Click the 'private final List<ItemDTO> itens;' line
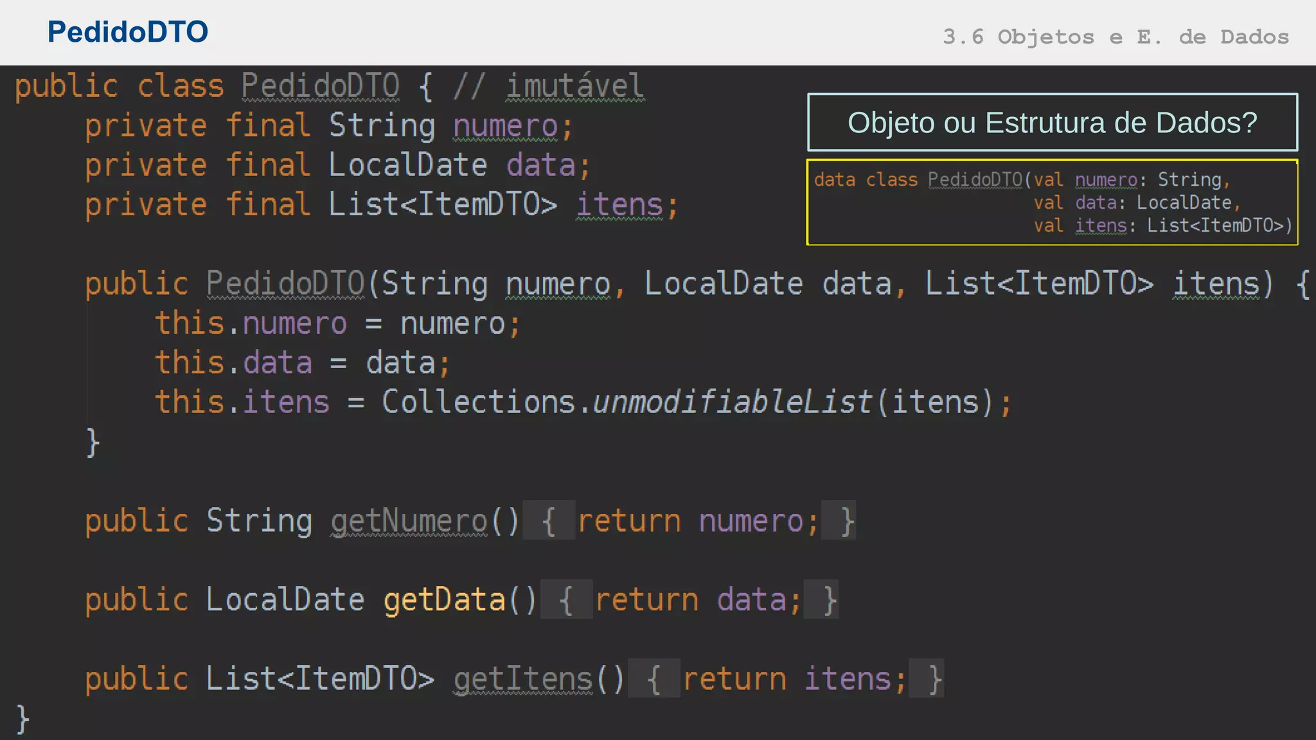 381,205
